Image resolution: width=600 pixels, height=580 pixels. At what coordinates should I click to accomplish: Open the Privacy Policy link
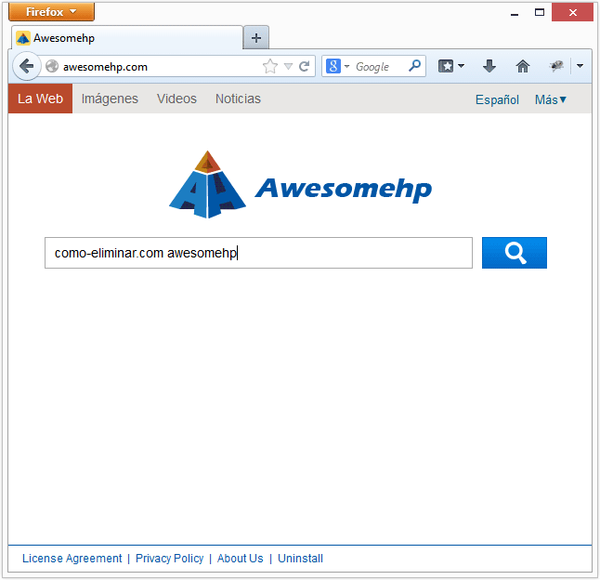pos(170,559)
